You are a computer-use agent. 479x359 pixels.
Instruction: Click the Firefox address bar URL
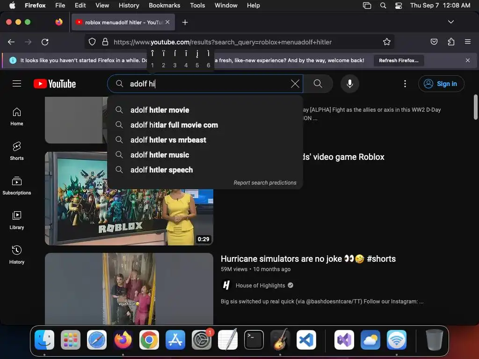click(x=223, y=42)
